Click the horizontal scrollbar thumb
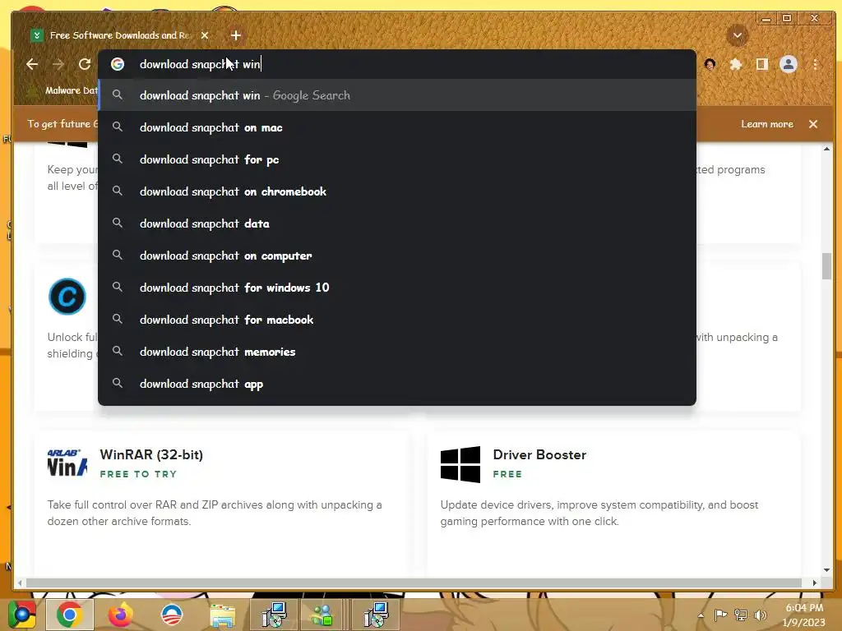This screenshot has width=842, height=631. click(x=414, y=583)
